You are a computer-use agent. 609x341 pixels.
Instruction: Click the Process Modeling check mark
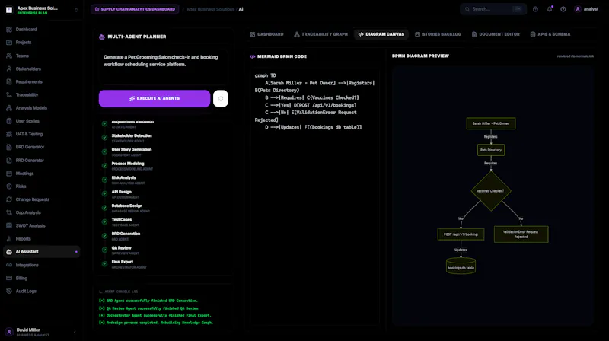click(104, 165)
